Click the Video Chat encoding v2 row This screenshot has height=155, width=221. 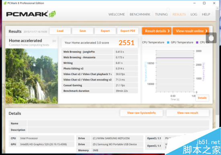pyautogui.click(x=100, y=80)
